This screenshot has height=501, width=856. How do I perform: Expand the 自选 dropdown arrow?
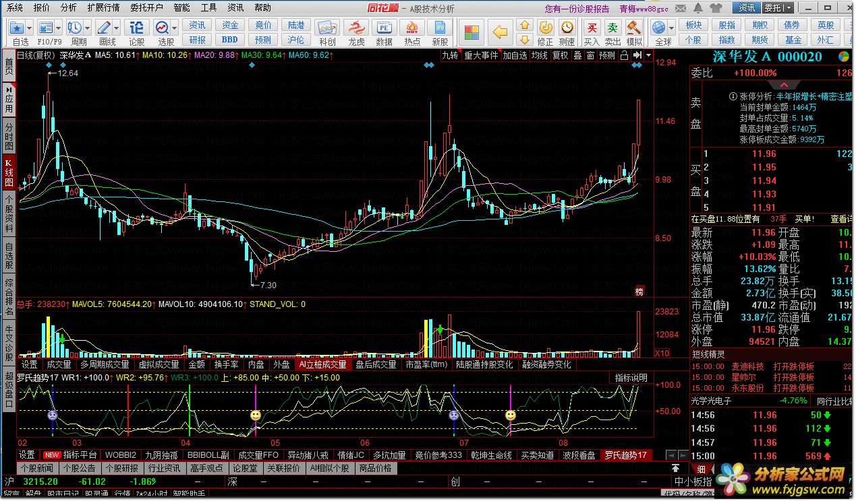[30, 28]
